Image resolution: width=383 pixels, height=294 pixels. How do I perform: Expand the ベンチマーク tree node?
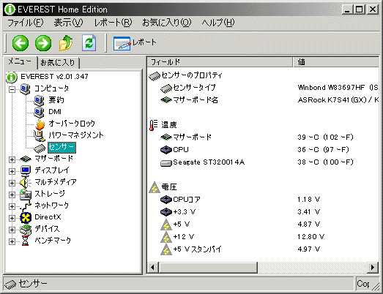[x=12, y=241]
